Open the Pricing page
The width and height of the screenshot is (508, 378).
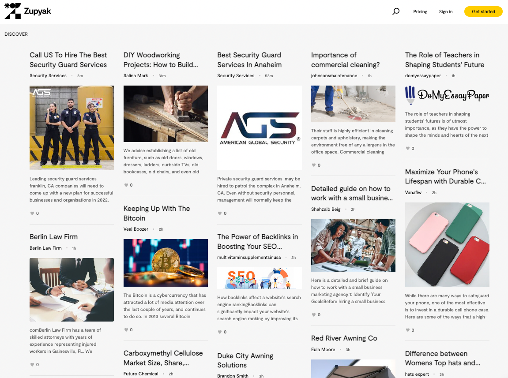pyautogui.click(x=420, y=11)
